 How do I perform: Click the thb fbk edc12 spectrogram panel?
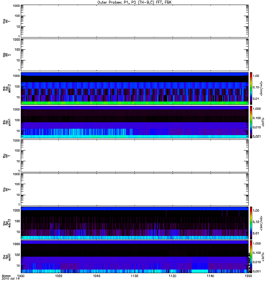(x=134, y=88)
